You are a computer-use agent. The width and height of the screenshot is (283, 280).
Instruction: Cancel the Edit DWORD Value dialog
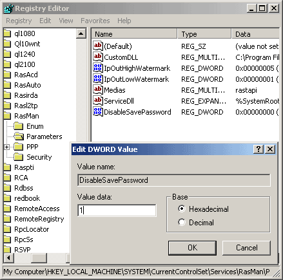(246, 248)
